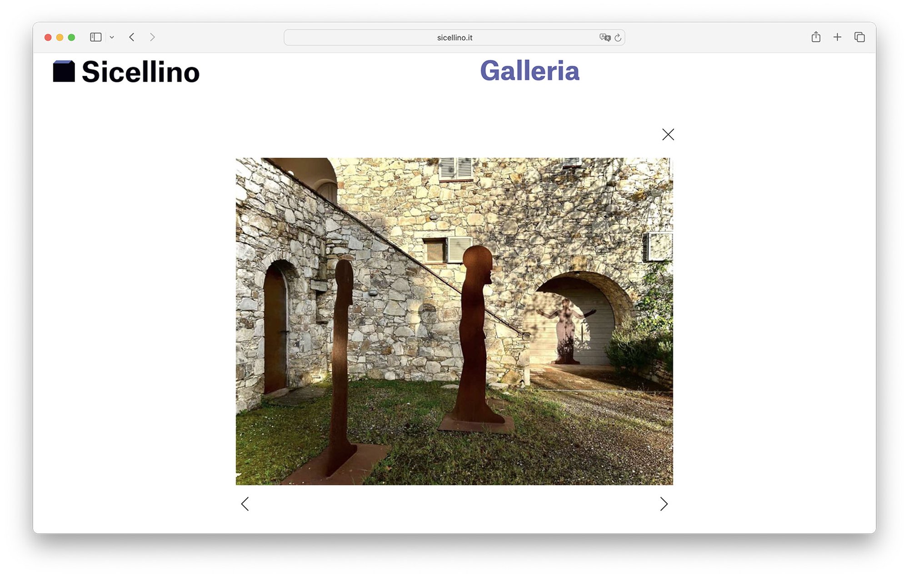Click the dark square Sicellino logo icon
The height and width of the screenshot is (577, 909).
click(64, 71)
